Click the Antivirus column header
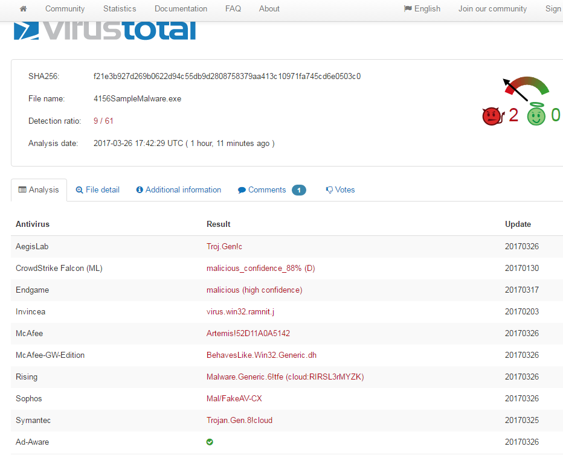This screenshot has width=563, height=455. tap(33, 224)
